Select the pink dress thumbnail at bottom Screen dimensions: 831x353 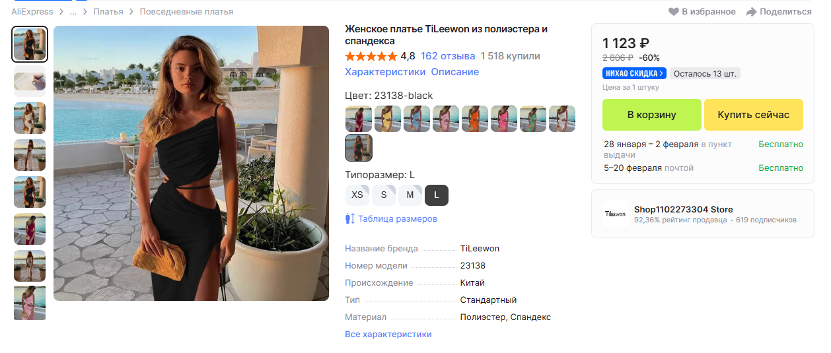point(30,303)
